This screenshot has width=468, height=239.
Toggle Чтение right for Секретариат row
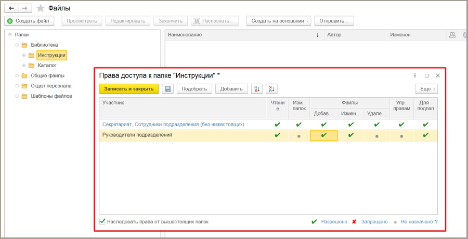277,124
